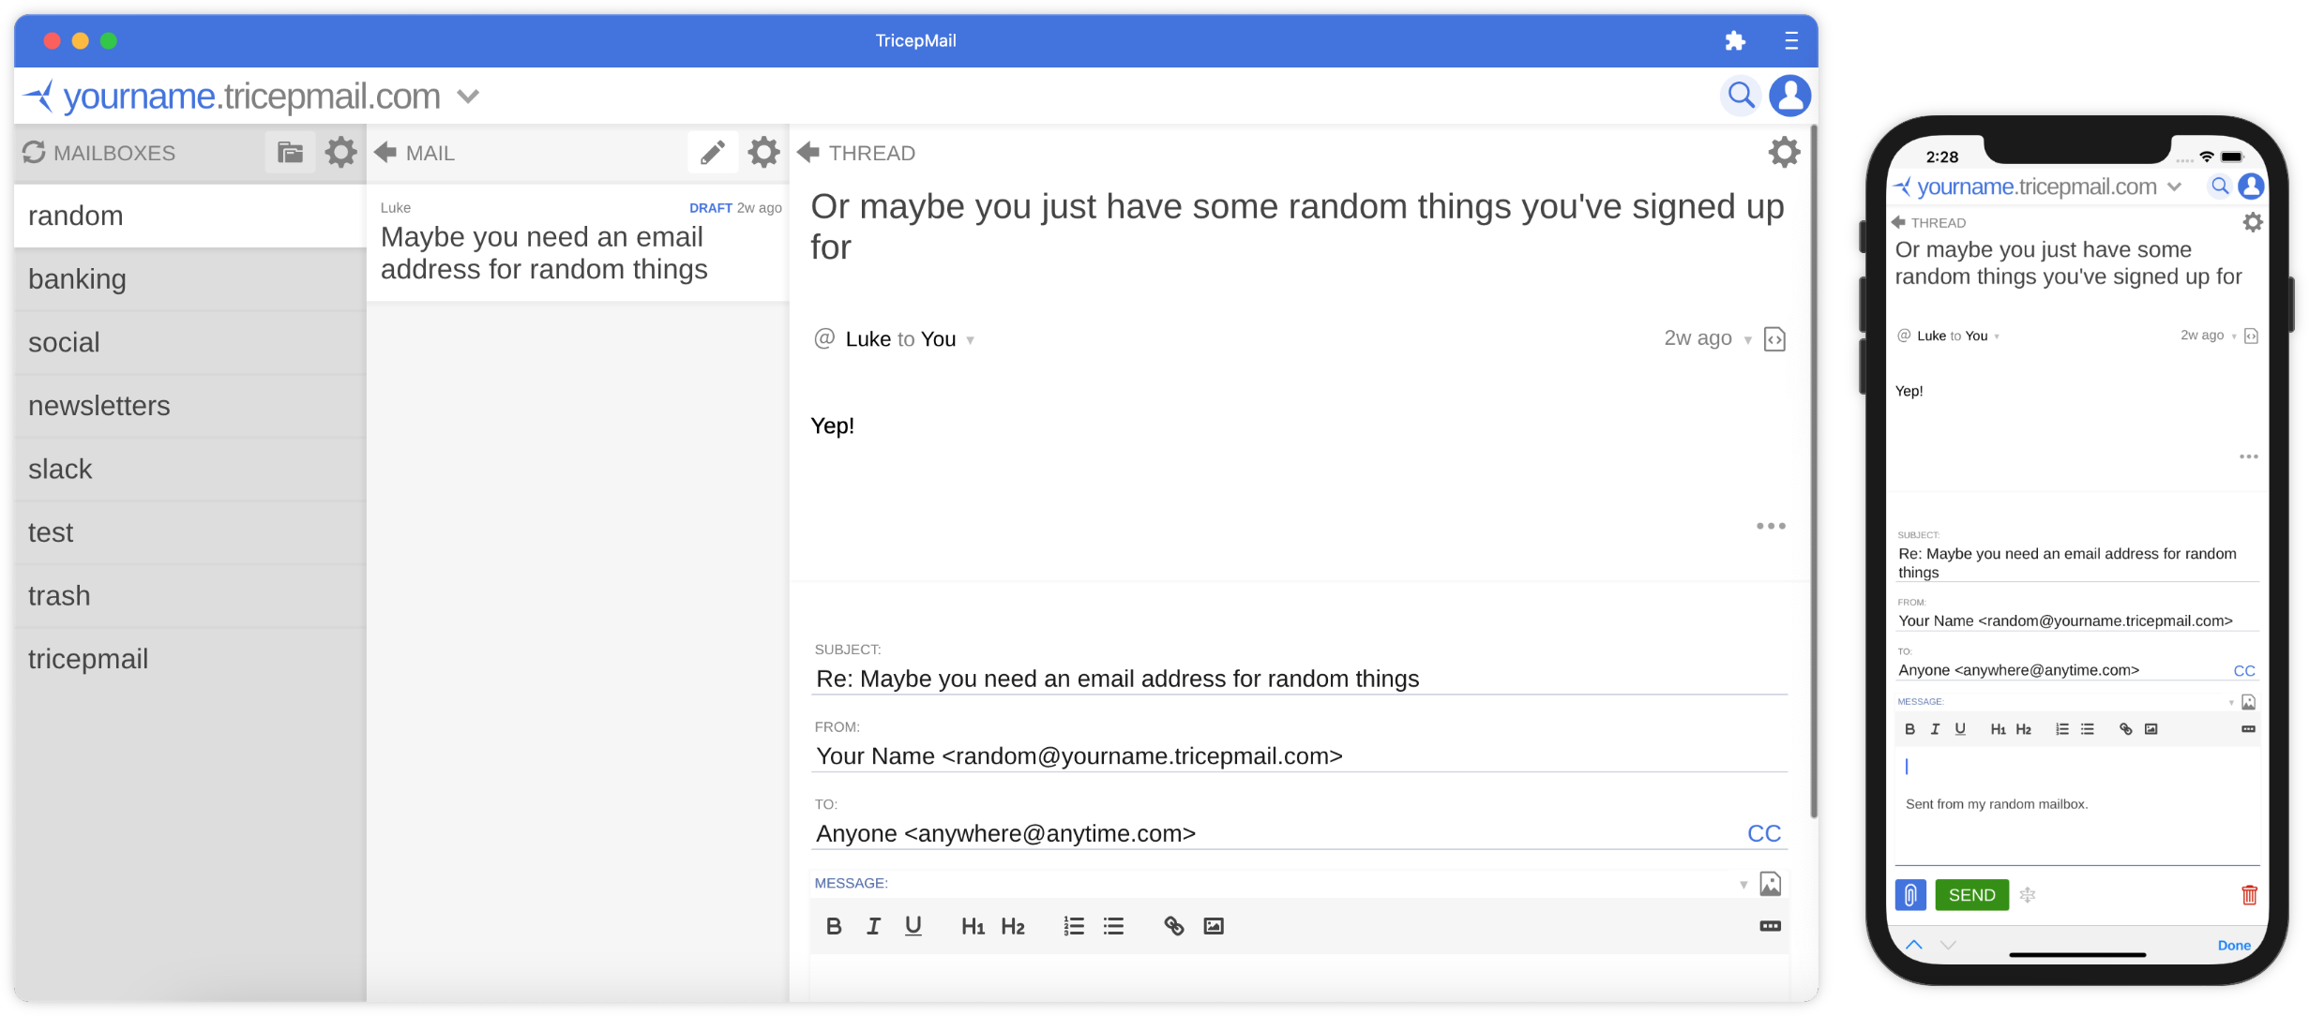Viewport: 2309px width, 1016px height.
Task: Expand phone account chevron dropdown
Action: coord(2174,187)
